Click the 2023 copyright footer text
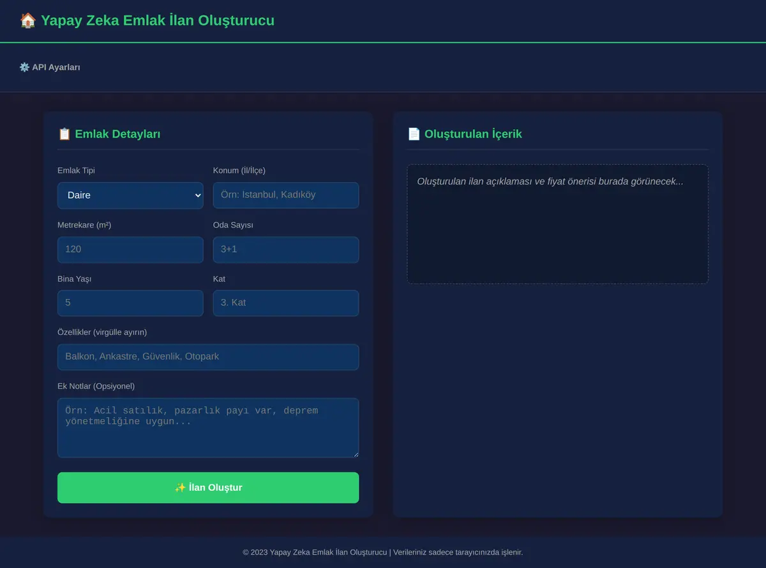 click(383, 552)
